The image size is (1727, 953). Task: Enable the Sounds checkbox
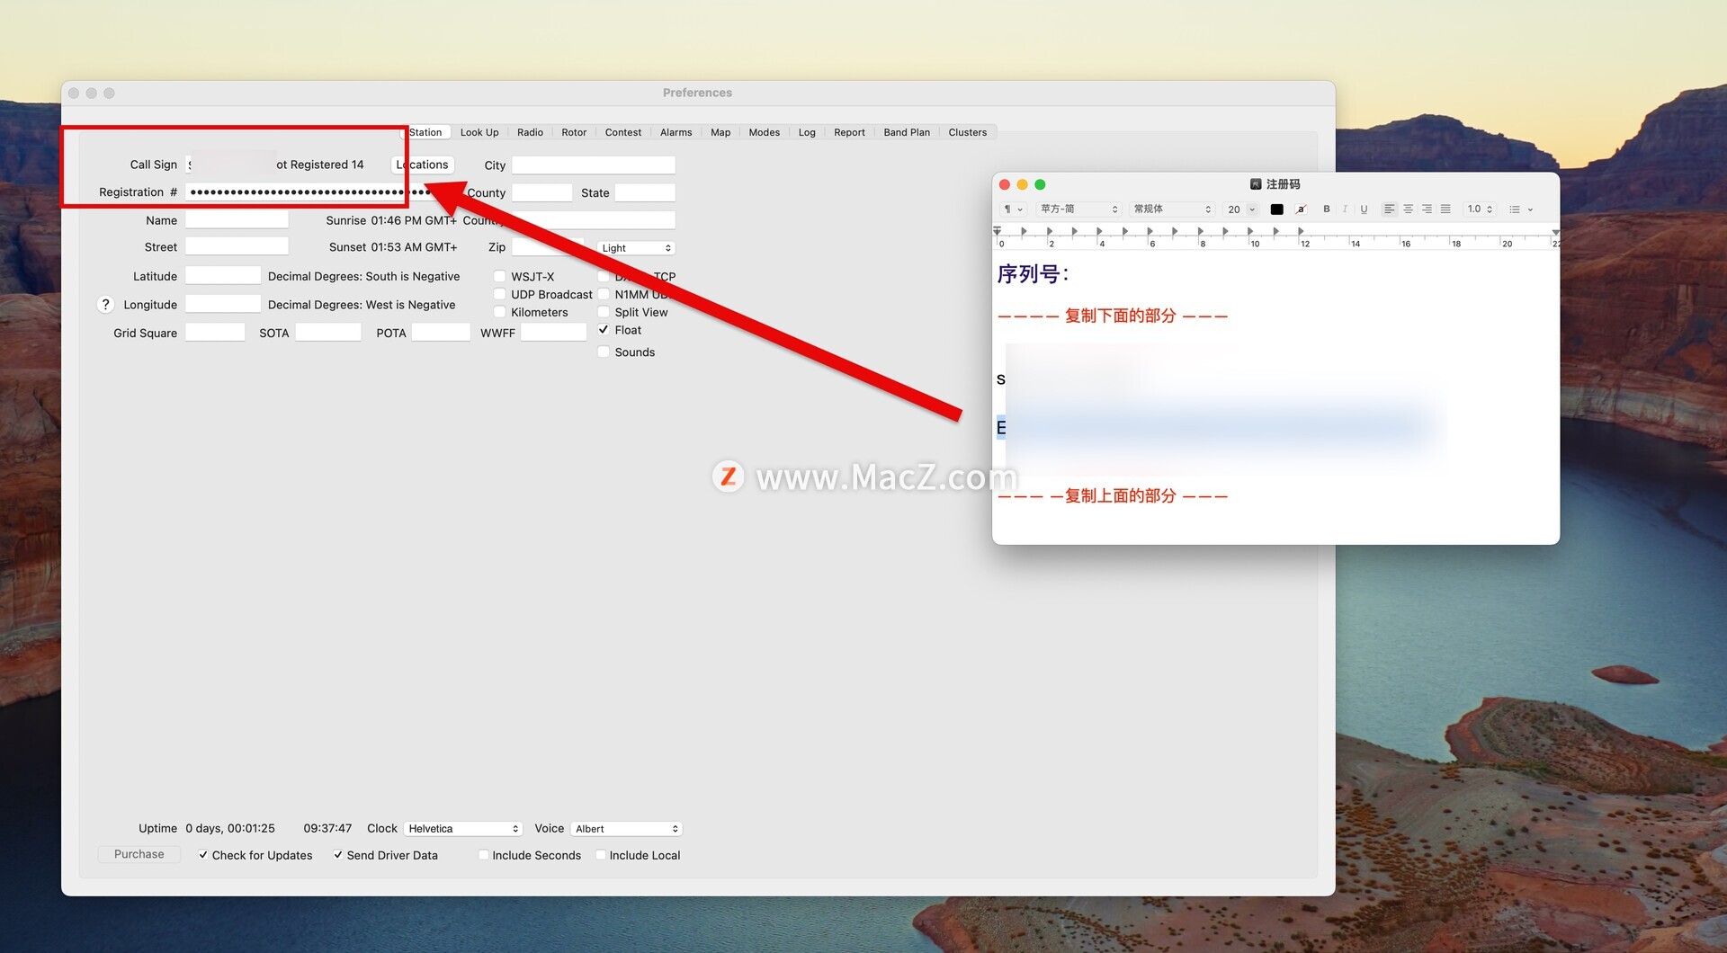click(604, 352)
